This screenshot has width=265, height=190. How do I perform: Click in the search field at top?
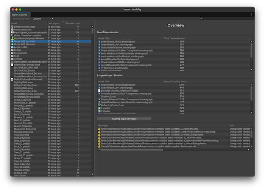[225, 19]
